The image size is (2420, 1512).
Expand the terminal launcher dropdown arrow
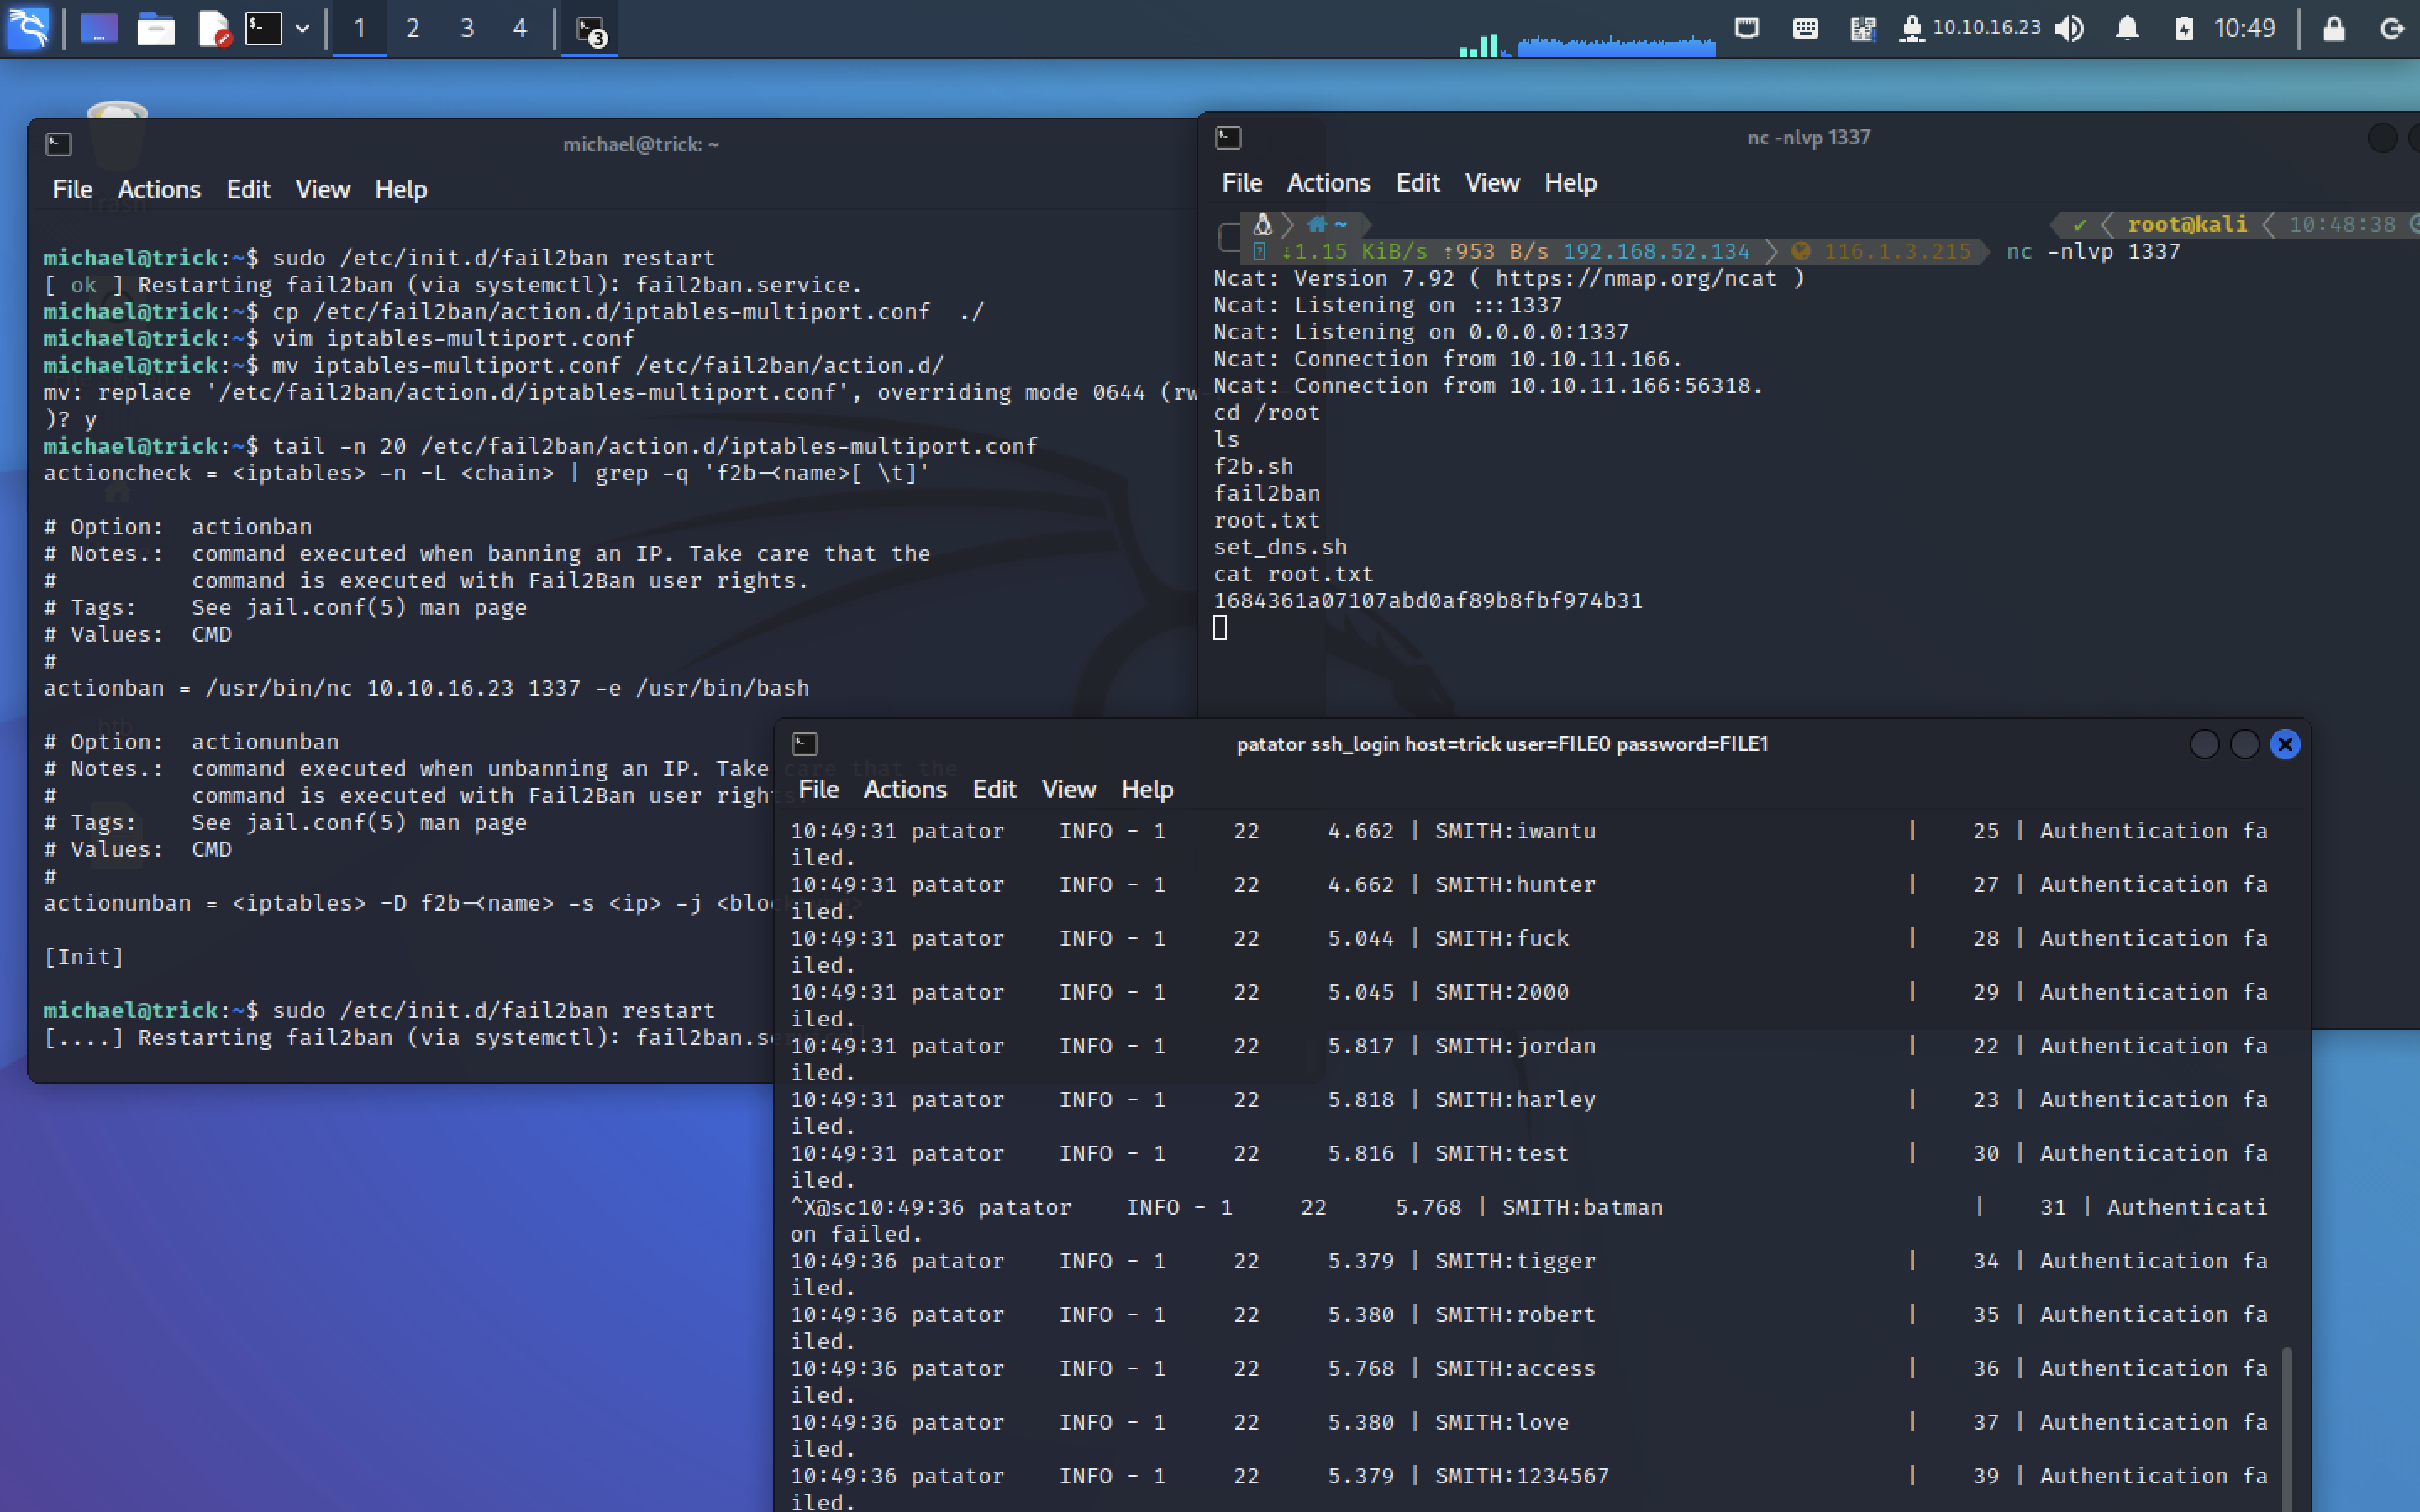point(302,28)
